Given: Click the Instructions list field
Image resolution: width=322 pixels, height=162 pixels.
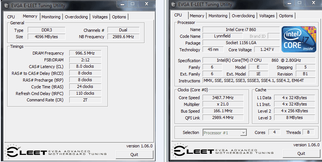Looking at the screenshot, I should click(x=259, y=80).
